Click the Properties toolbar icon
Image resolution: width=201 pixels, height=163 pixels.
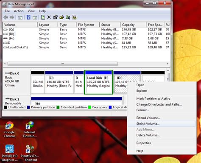(x=55, y=17)
